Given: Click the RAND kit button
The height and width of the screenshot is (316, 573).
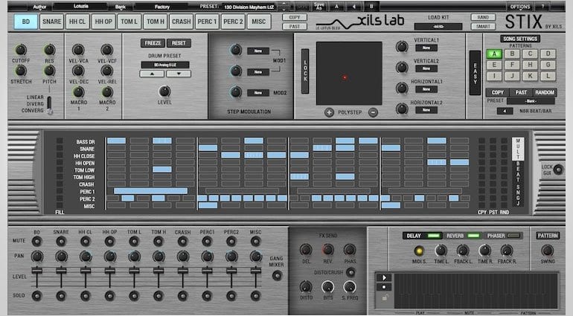Looking at the screenshot, I should tap(483, 18).
